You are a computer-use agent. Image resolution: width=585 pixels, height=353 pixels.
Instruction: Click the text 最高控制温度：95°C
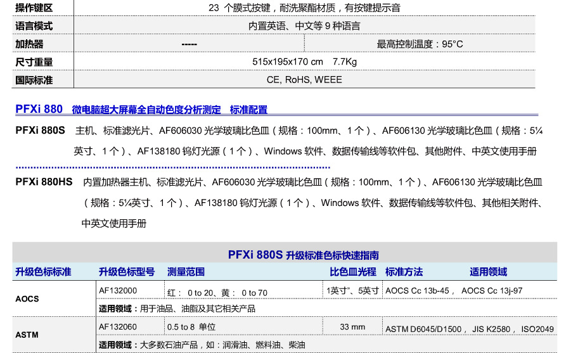pyautogui.click(x=420, y=44)
